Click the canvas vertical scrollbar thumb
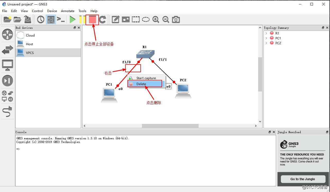This screenshot has height=192, width=330. tap(260, 74)
